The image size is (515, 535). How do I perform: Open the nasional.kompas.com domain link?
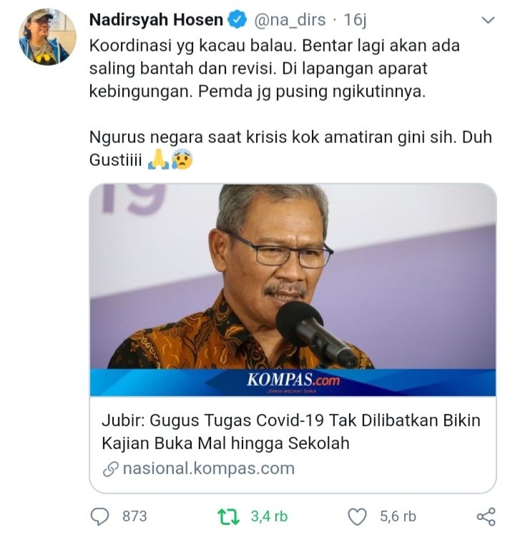click(209, 468)
